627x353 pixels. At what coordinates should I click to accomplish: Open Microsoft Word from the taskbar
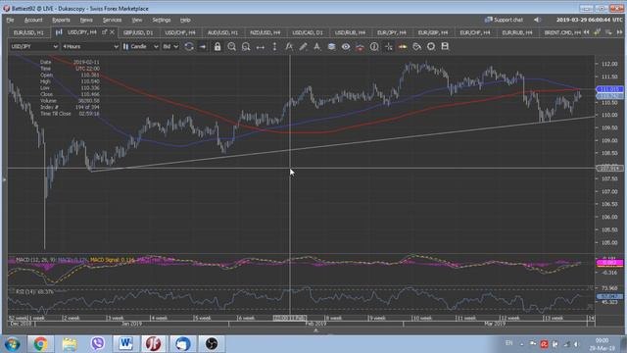pos(125,344)
